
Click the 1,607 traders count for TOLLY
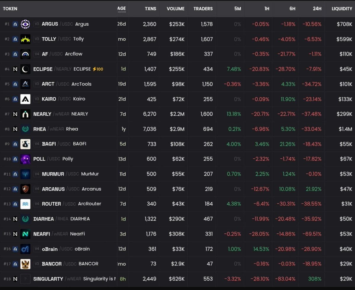click(206, 39)
